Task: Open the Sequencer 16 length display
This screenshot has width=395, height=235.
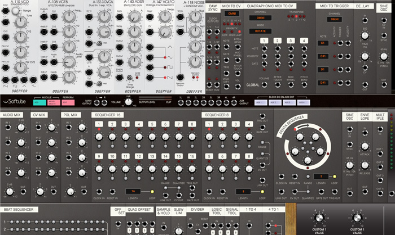Action: 133,191
